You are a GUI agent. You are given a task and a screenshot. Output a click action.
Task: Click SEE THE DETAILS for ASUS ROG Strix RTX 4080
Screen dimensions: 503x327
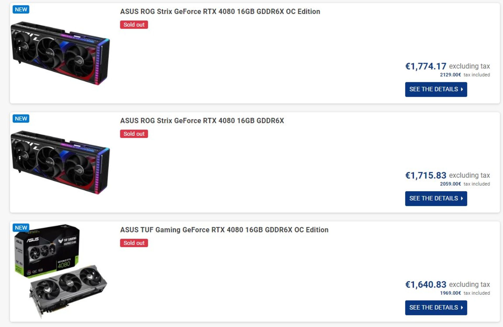click(x=436, y=198)
